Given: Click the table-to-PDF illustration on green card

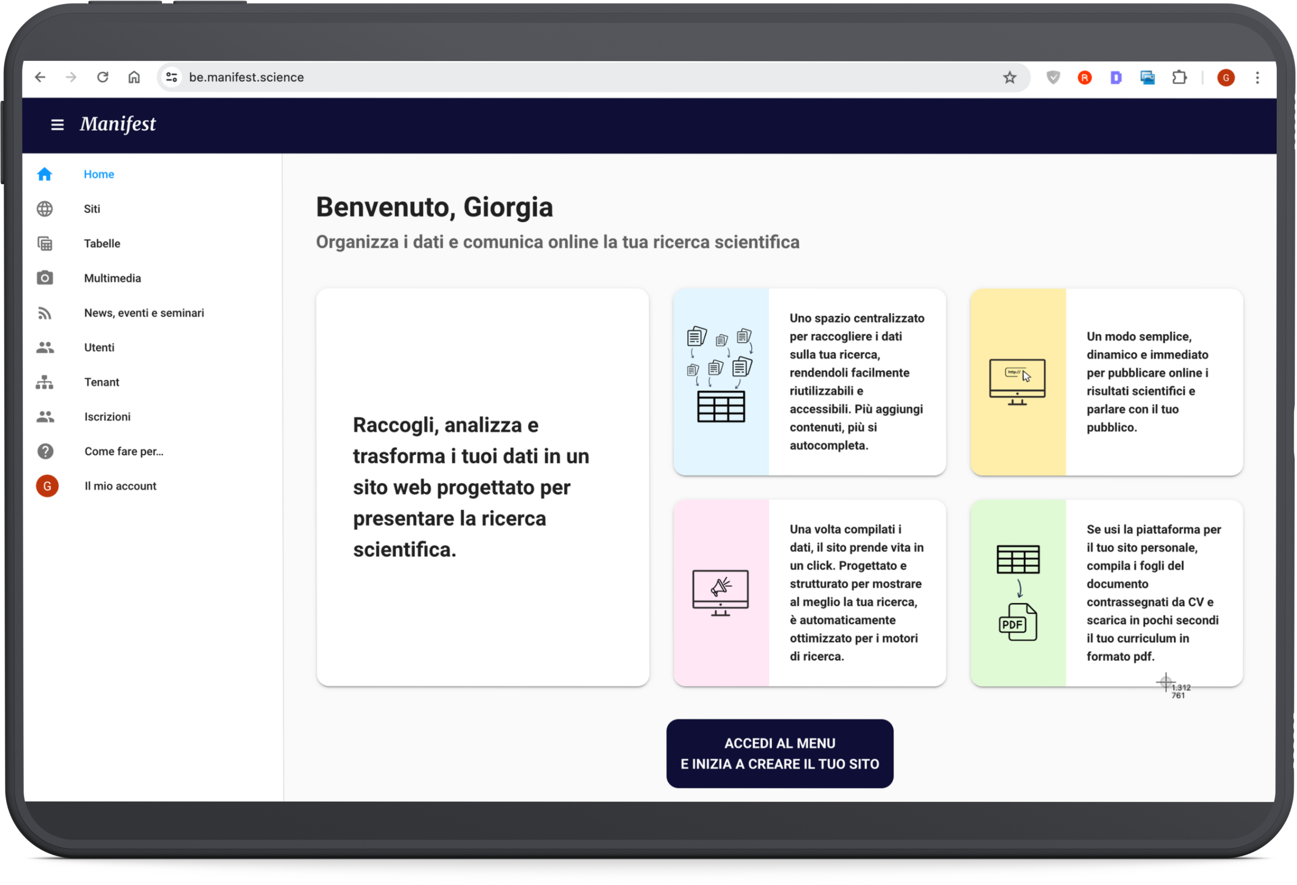Looking at the screenshot, I should 1018,593.
